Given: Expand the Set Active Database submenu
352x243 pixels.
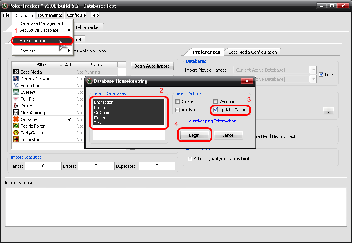Looking at the screenshot, I should pos(69,30).
